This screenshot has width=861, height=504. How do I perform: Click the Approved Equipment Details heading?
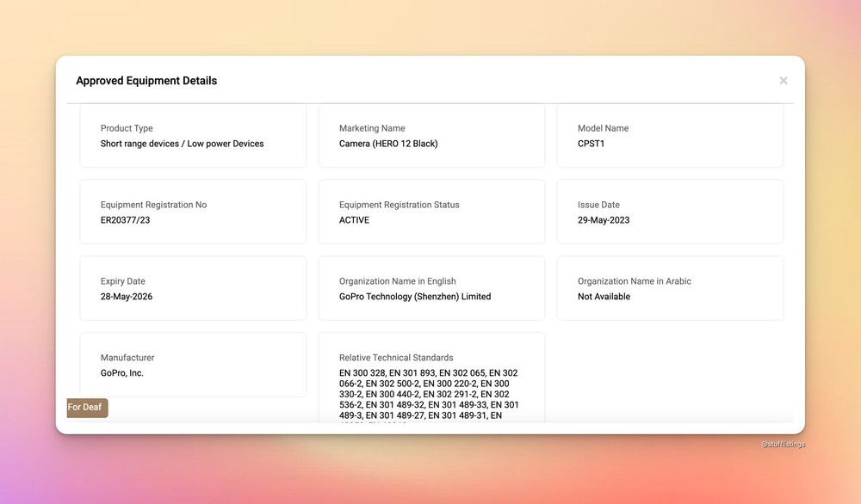pyautogui.click(x=146, y=81)
